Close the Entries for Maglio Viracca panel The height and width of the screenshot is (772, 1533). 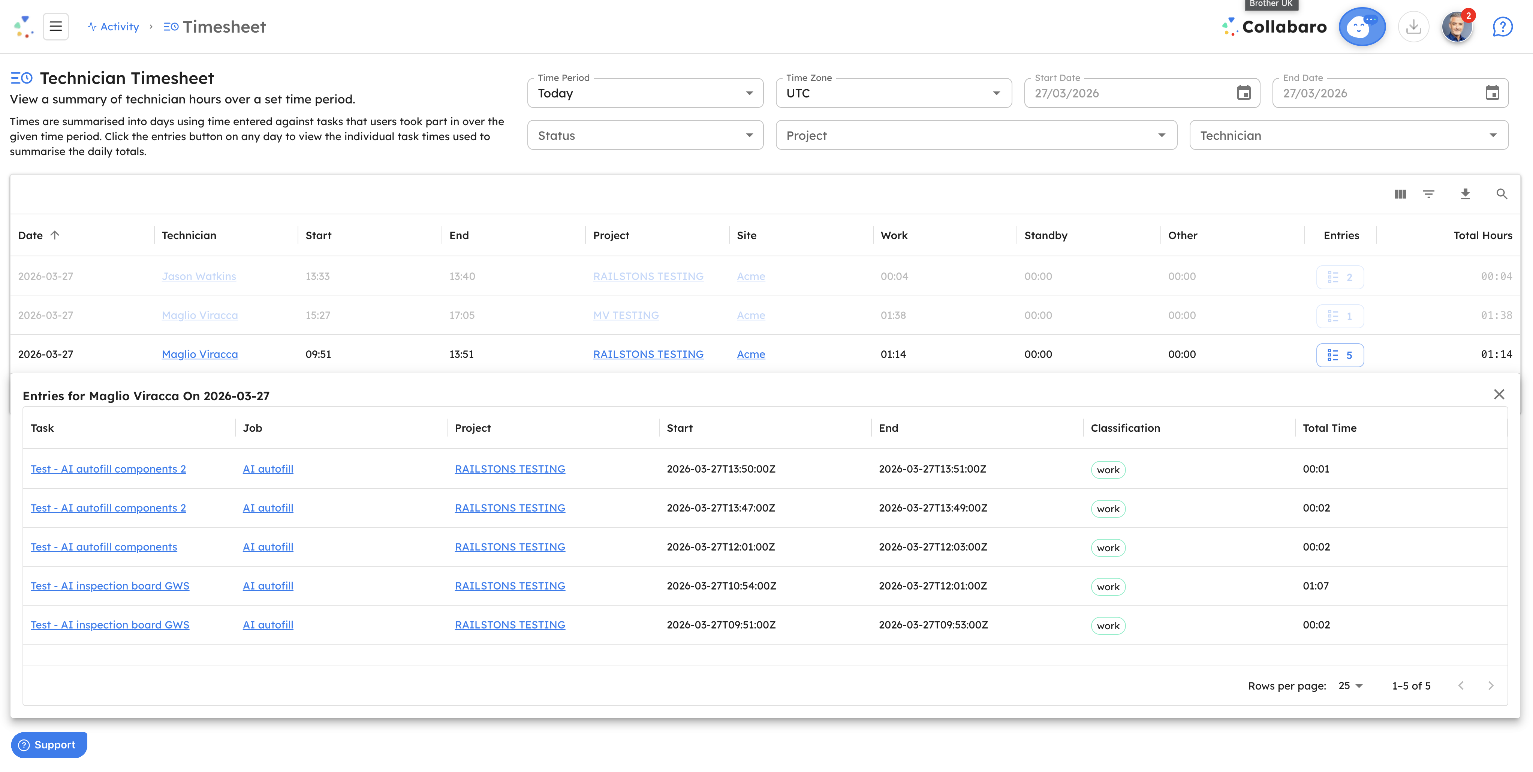pos(1499,394)
